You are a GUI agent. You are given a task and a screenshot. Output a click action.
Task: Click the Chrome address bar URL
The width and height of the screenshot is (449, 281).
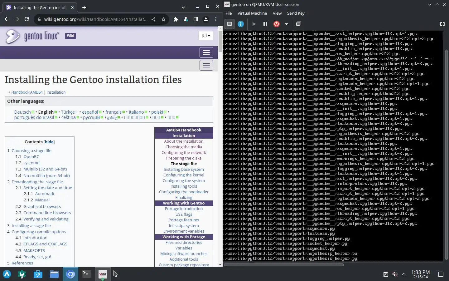tap(96, 19)
